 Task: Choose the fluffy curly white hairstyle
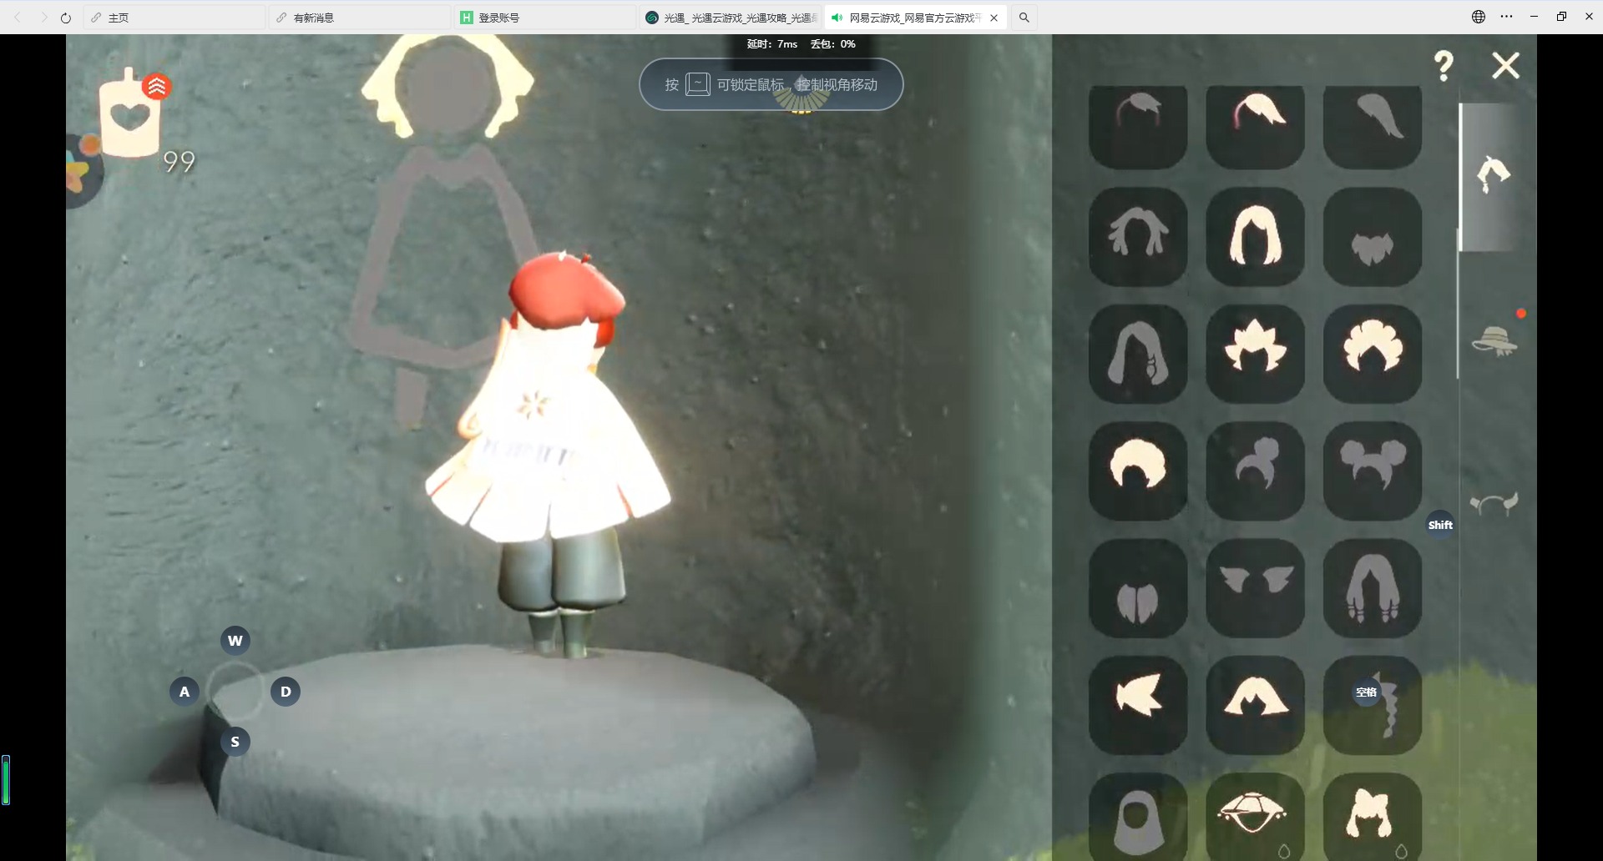tap(1372, 353)
